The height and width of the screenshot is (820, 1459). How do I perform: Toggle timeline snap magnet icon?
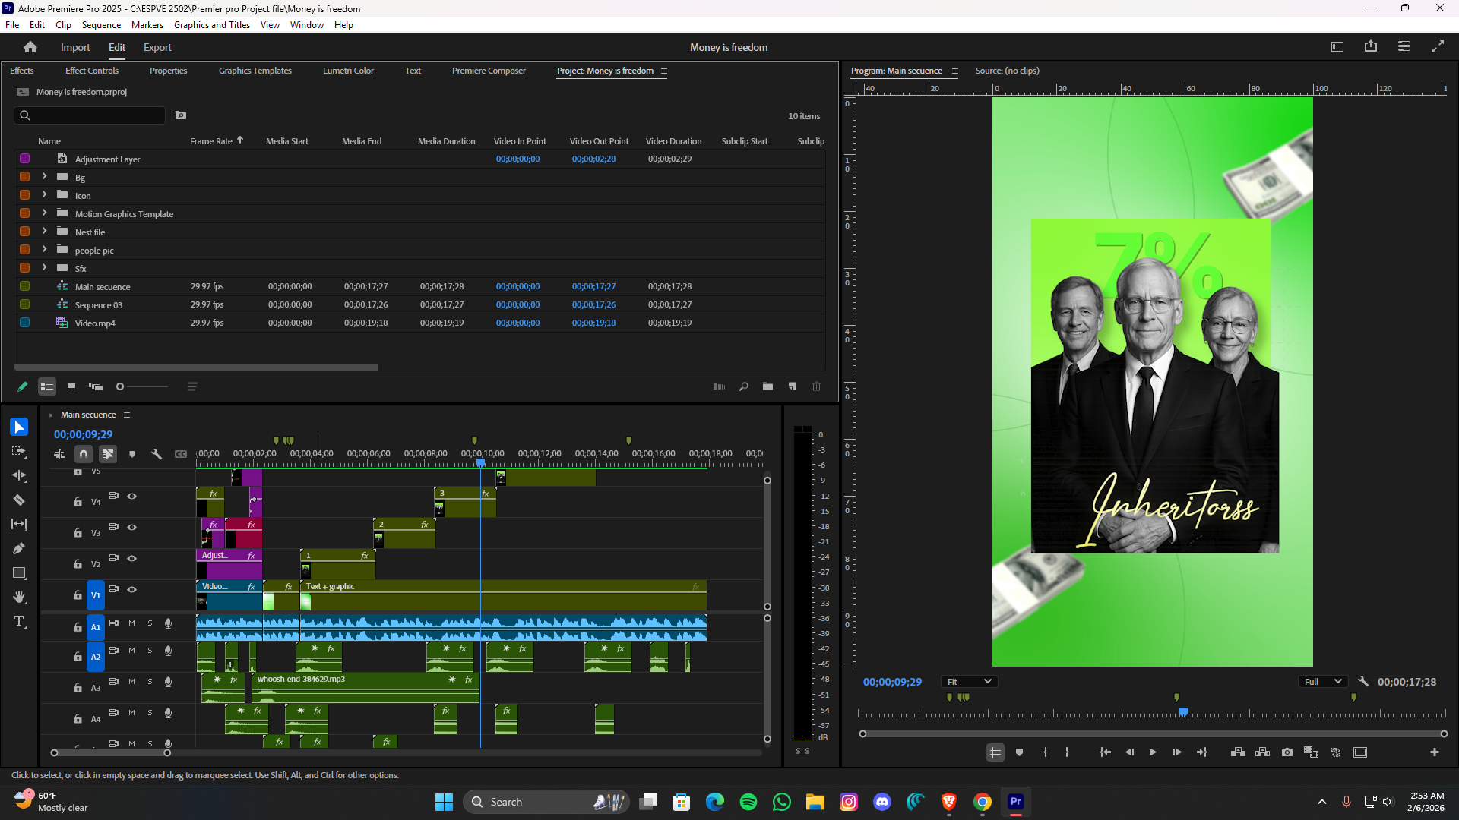(84, 454)
